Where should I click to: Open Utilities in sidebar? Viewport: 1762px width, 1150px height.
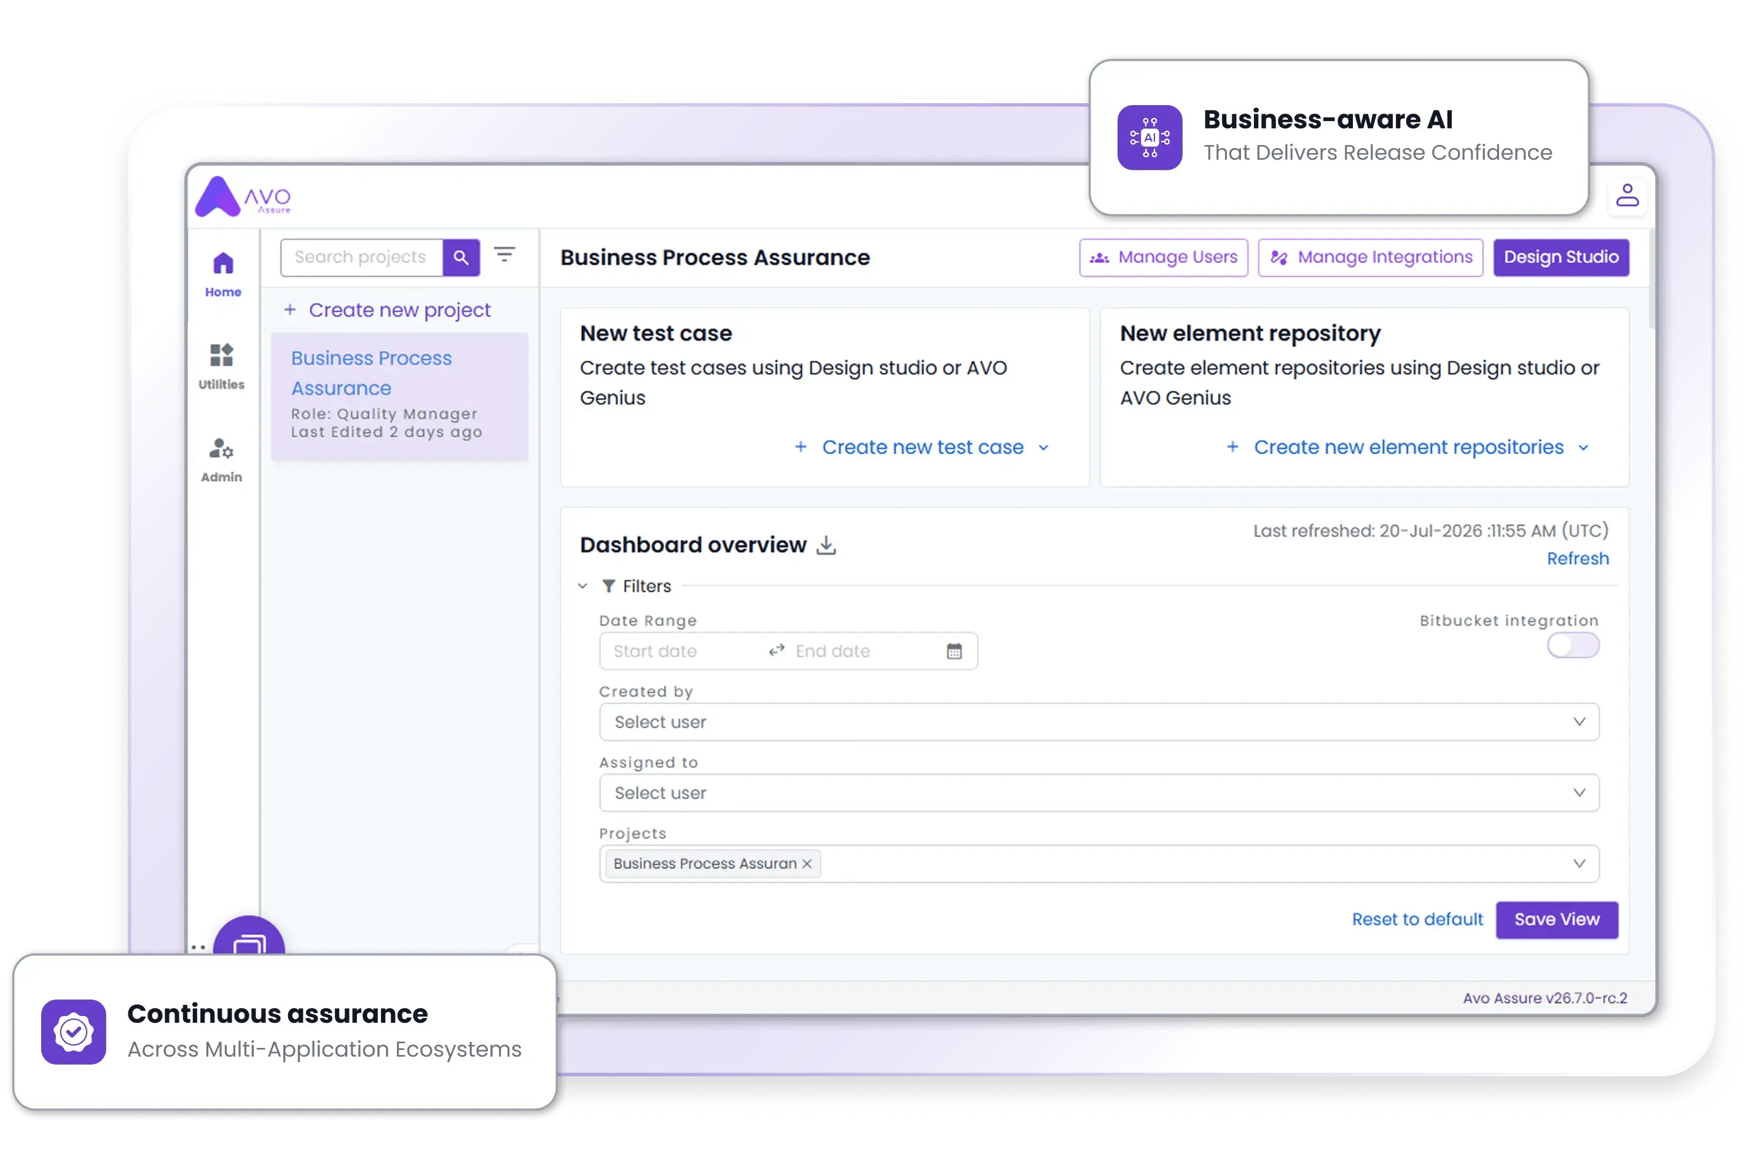coord(221,367)
